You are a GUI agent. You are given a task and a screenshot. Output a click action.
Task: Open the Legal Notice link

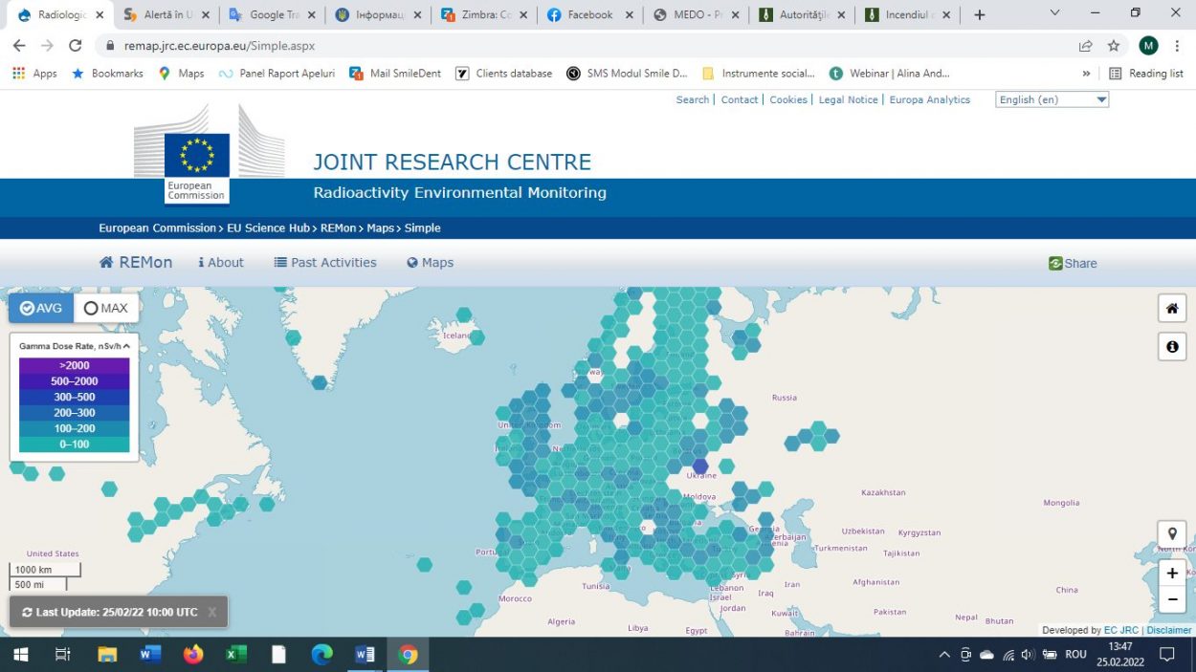click(848, 99)
